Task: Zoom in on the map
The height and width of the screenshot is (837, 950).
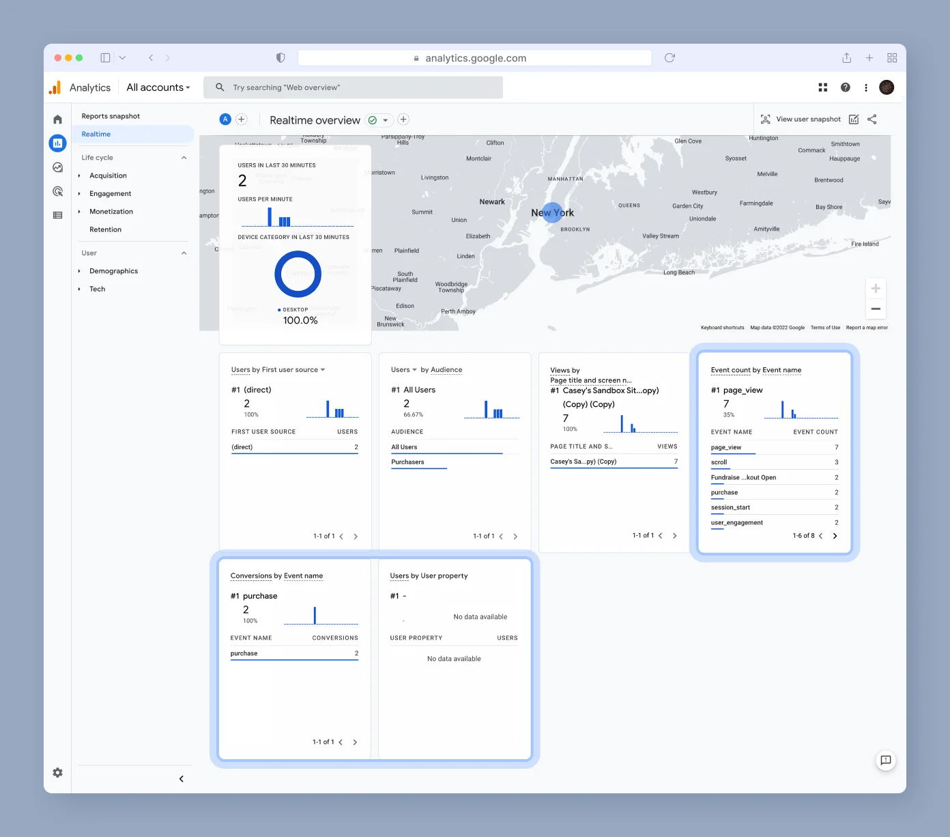Action: click(x=875, y=289)
